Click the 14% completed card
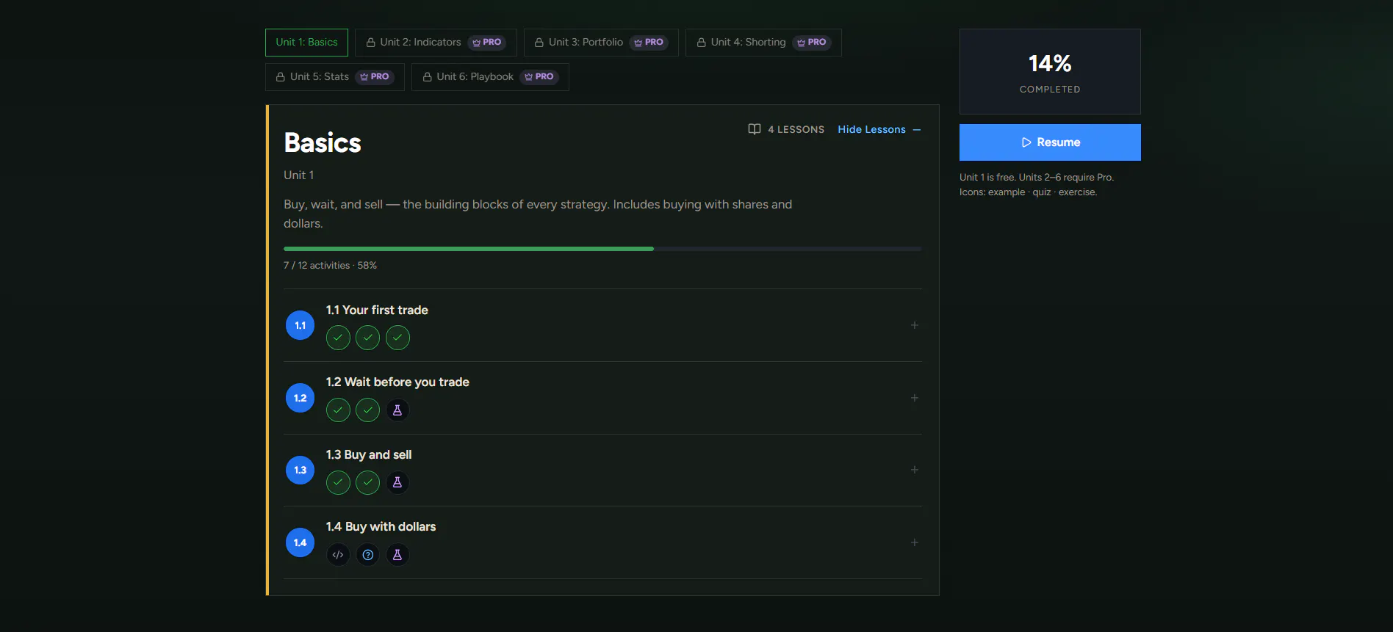Viewport: 1393px width, 632px height. pyautogui.click(x=1050, y=71)
